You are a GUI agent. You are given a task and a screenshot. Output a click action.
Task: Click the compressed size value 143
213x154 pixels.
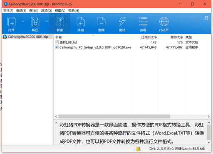coord(154,42)
